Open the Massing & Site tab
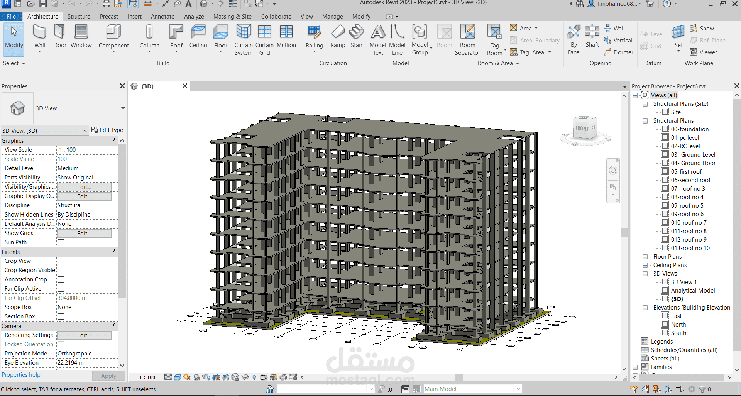Image resolution: width=741 pixels, height=396 pixels. pos(232,17)
